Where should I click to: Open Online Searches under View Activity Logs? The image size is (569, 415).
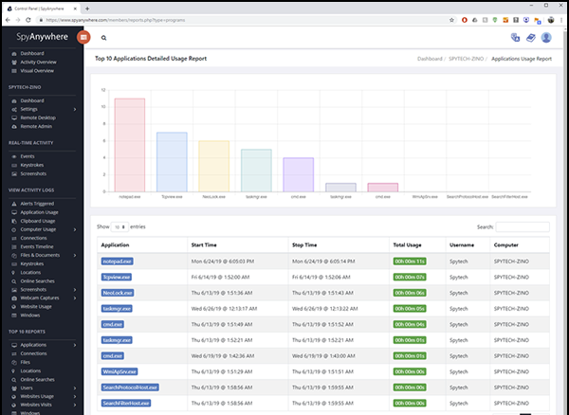tap(37, 281)
